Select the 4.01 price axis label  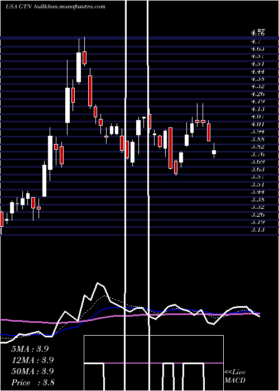258,124
